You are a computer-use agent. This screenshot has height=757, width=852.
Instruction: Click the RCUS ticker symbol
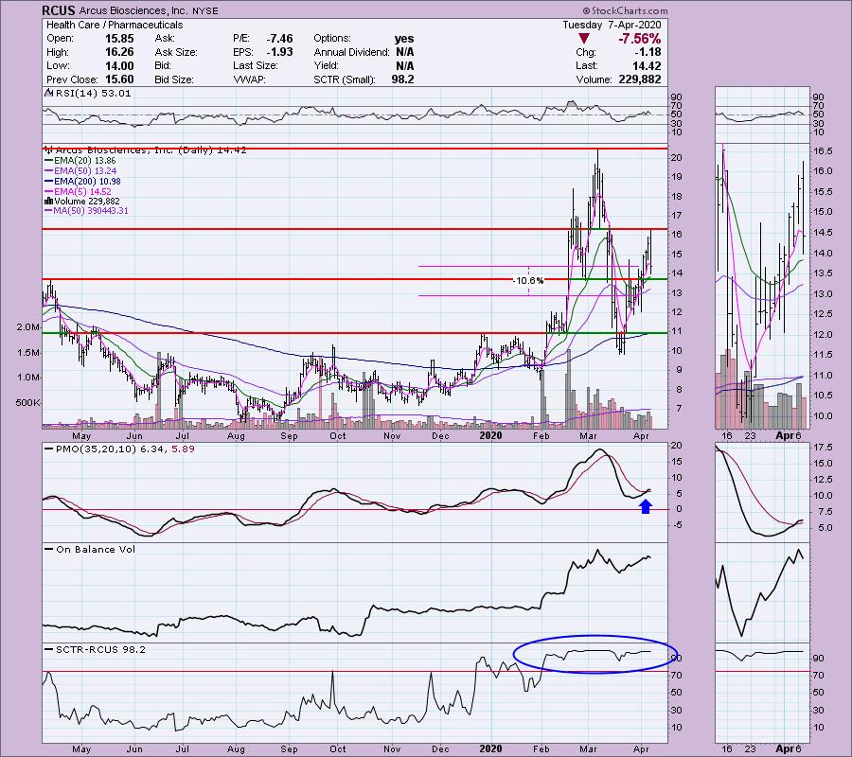[58, 10]
